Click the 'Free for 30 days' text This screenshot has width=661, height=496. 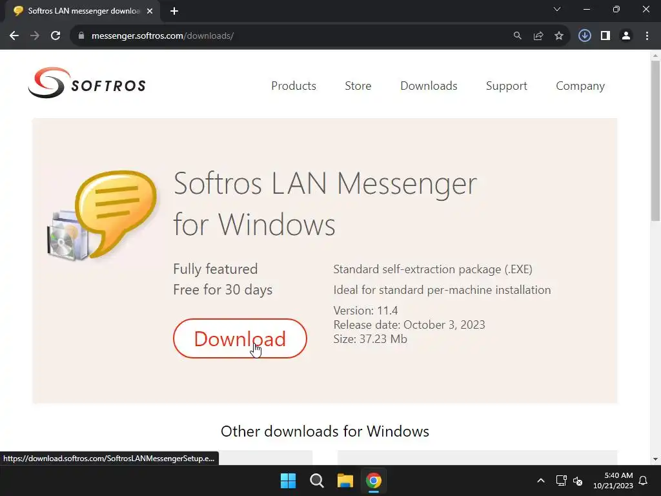pos(223,290)
